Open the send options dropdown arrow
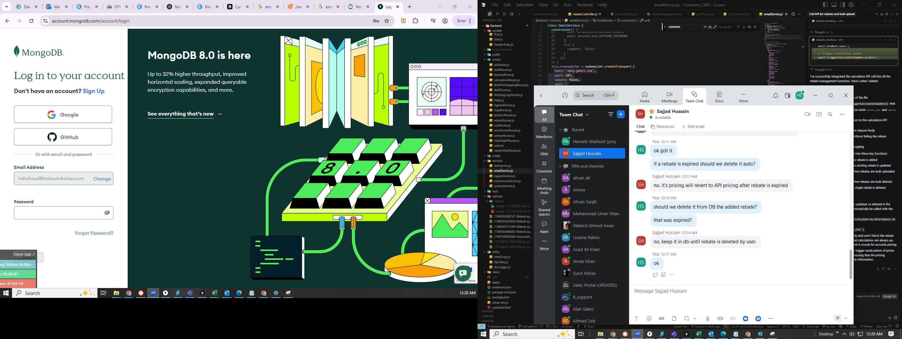Viewport: 902px width, 339px height. coord(845,318)
